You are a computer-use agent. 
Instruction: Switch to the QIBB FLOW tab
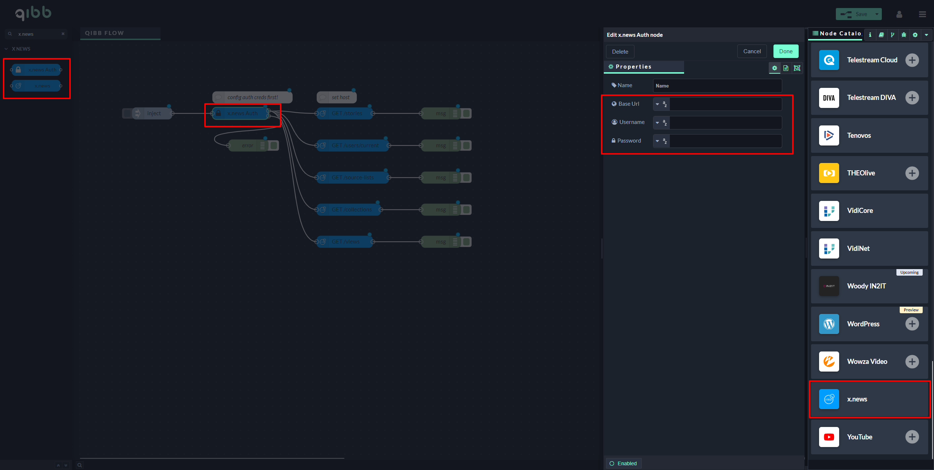(x=105, y=33)
